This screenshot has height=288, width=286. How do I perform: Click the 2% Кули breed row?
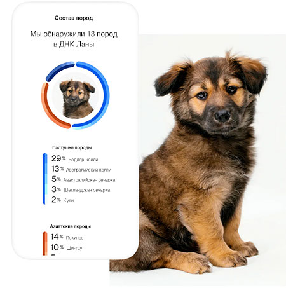62,200
